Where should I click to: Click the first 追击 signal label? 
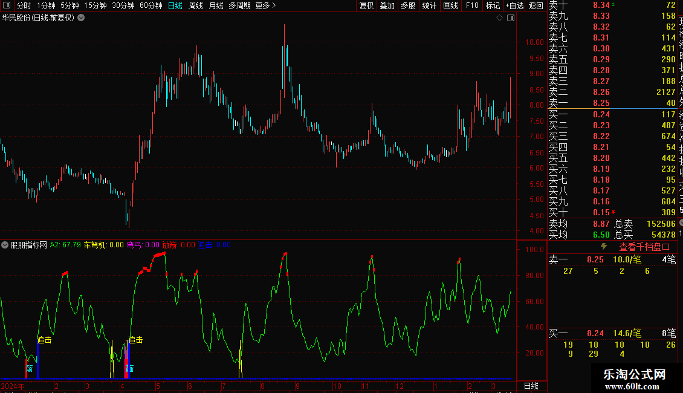point(45,340)
